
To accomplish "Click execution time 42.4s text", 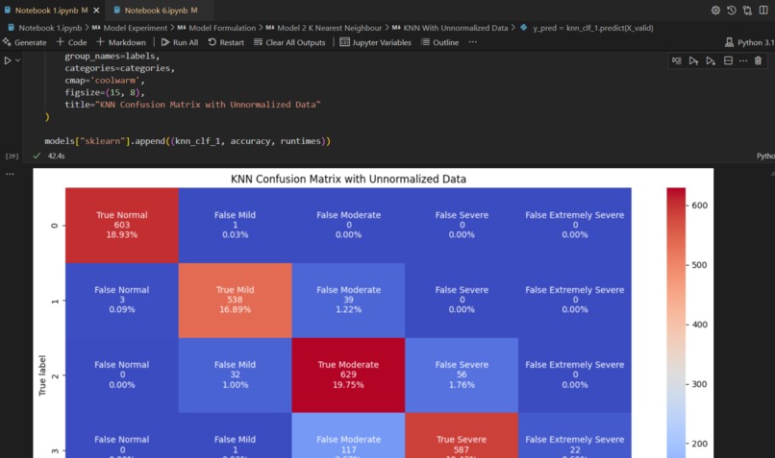I will coord(56,156).
